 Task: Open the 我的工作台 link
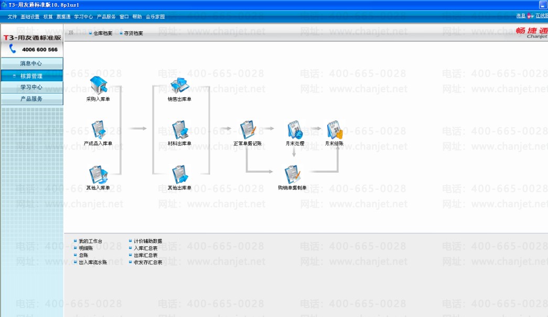click(x=91, y=241)
